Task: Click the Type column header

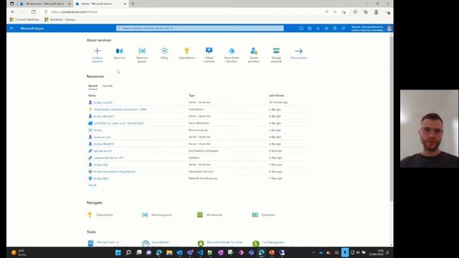Action: pos(191,95)
